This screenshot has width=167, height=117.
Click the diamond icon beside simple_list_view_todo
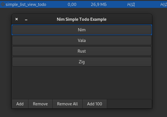(x=3, y=4)
